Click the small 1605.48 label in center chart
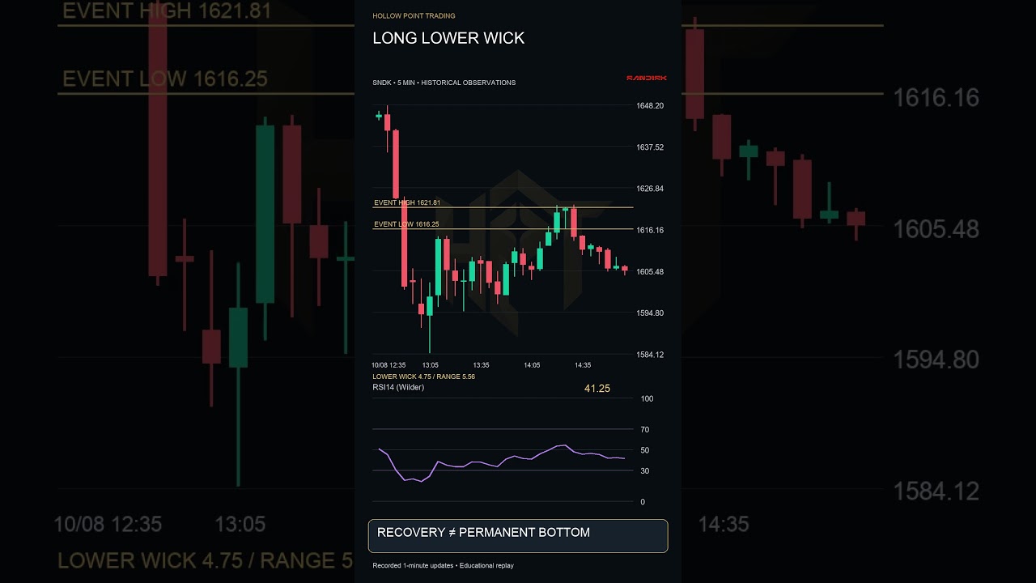Image resolution: width=1036 pixels, height=583 pixels. pyautogui.click(x=650, y=271)
